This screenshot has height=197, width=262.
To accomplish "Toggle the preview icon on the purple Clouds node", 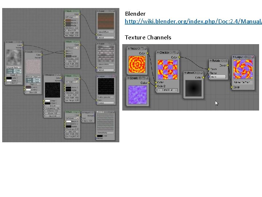I will (x=143, y=78).
